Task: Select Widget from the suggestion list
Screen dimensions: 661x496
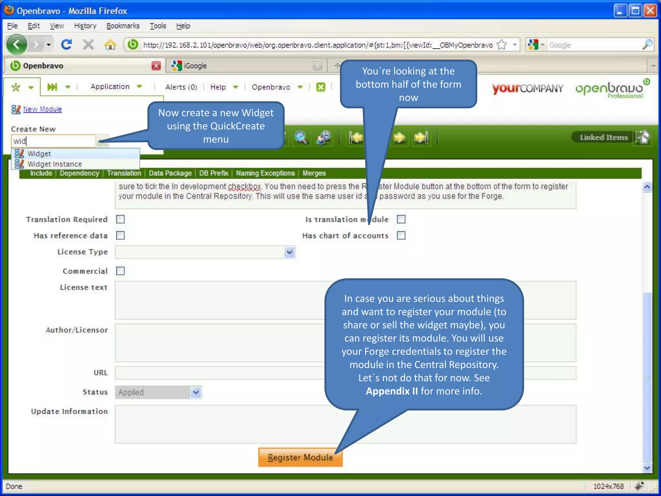Action: 76,153
